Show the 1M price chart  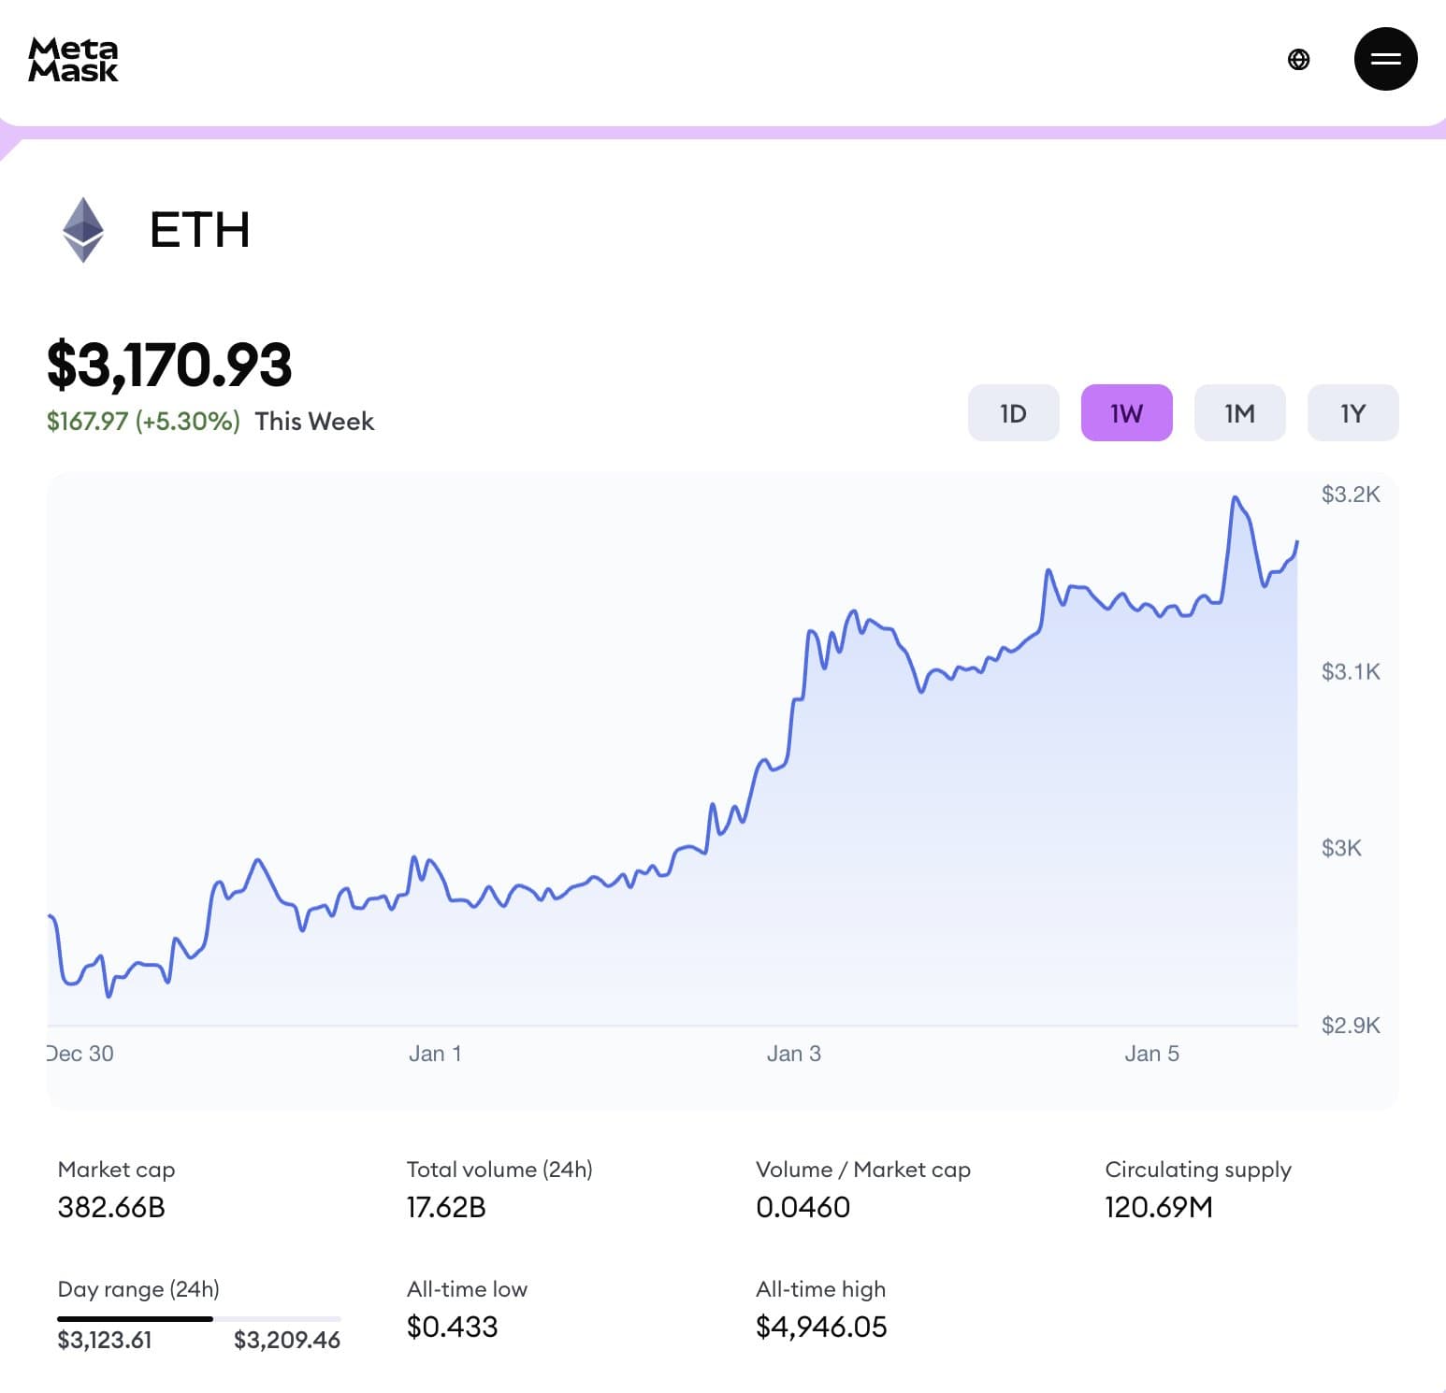click(1239, 413)
